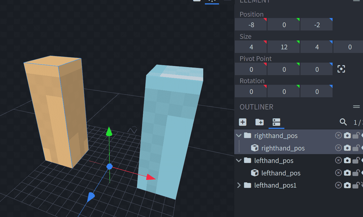Image resolution: width=363 pixels, height=217 pixels.
Task: Click the folder icon of lefthand_pos1
Action: (x=247, y=185)
